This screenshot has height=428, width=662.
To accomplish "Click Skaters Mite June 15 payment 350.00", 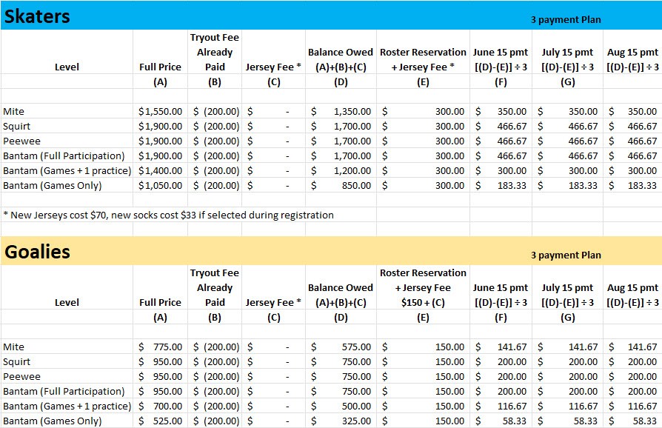I will coord(501,112).
